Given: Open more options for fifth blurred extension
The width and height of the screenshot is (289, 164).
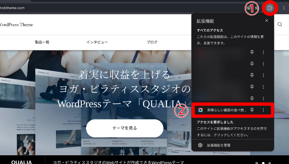Looking at the screenshot, I should pos(263,99).
